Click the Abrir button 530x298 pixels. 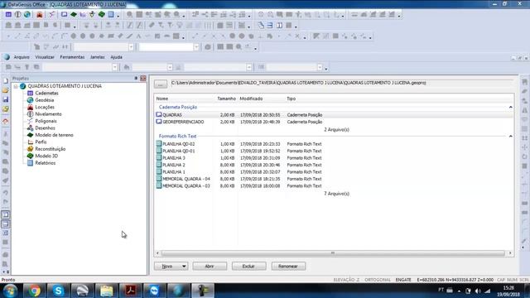(210, 267)
